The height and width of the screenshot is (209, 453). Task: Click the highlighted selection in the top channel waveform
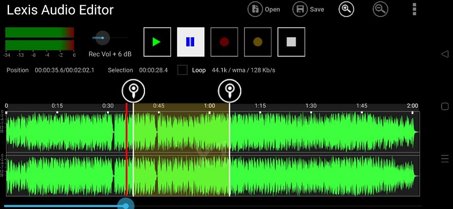pos(181,132)
